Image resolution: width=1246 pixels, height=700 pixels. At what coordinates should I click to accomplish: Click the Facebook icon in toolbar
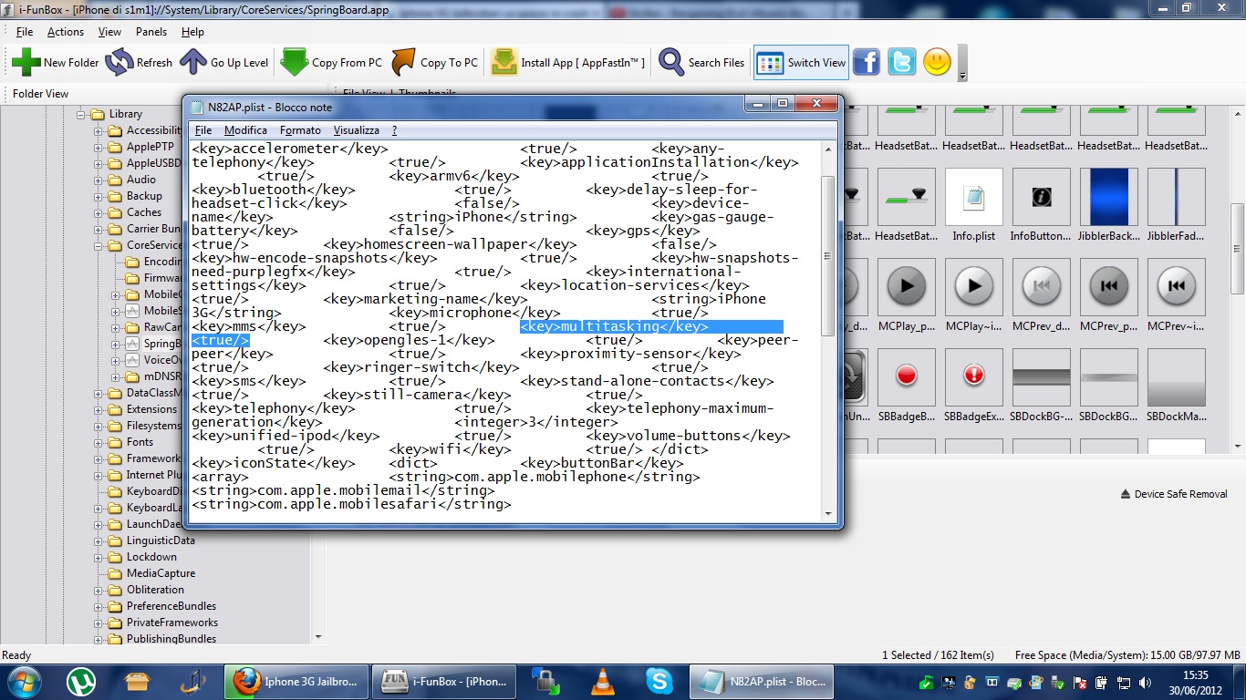click(x=867, y=62)
